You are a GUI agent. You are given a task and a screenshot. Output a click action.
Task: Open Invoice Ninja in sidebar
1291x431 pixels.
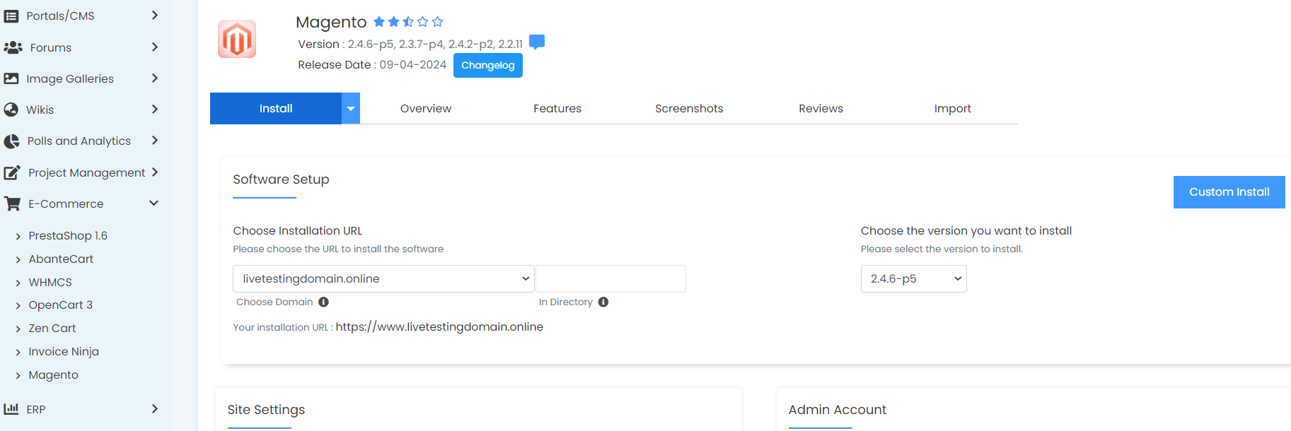(x=64, y=352)
